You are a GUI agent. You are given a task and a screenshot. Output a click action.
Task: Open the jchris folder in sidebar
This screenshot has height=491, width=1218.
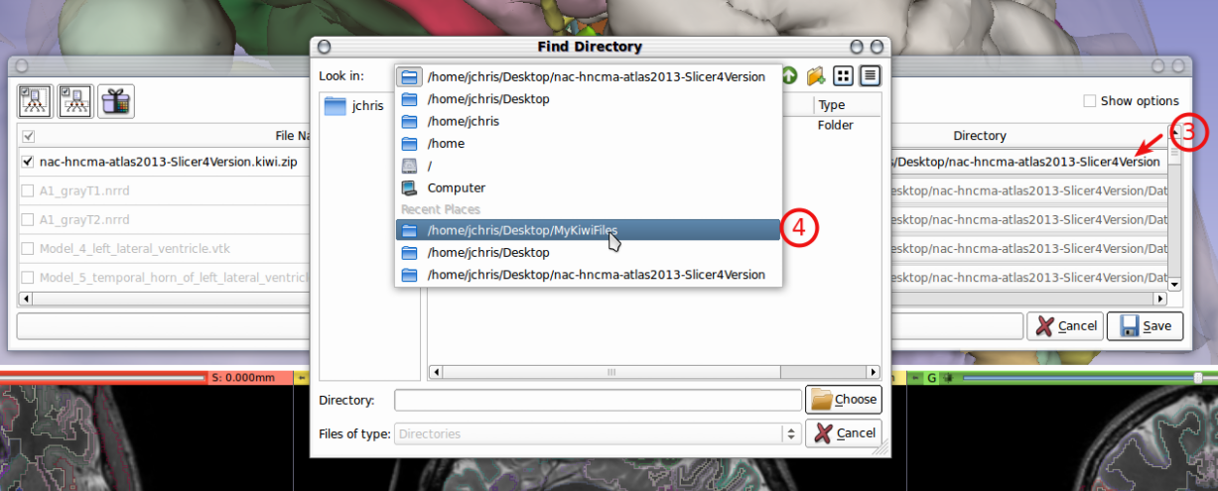[x=354, y=106]
